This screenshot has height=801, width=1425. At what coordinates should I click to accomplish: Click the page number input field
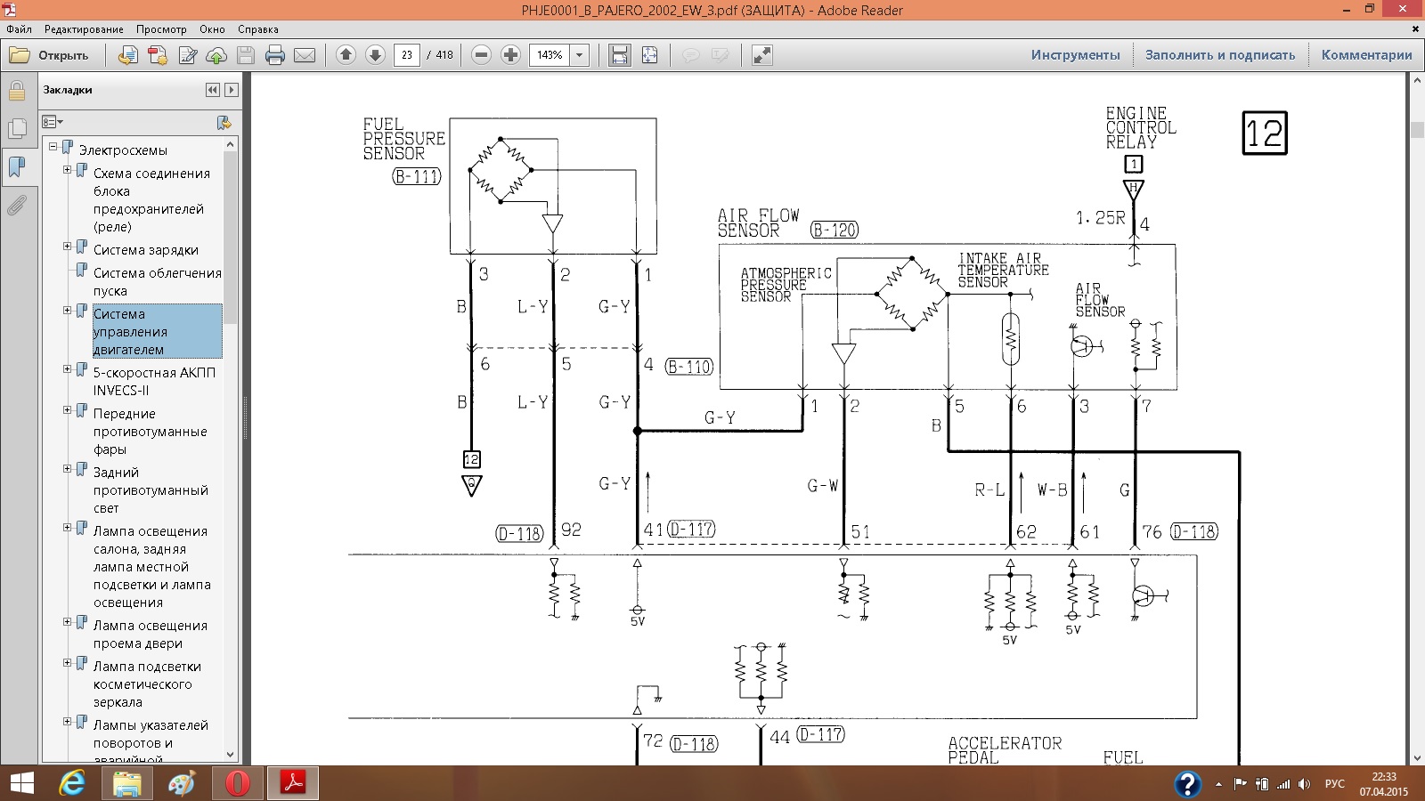(x=407, y=55)
